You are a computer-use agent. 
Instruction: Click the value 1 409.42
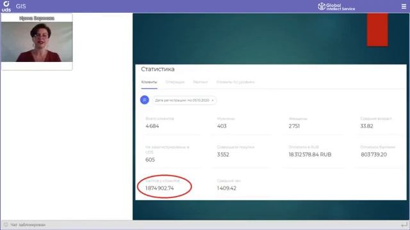pos(226,188)
